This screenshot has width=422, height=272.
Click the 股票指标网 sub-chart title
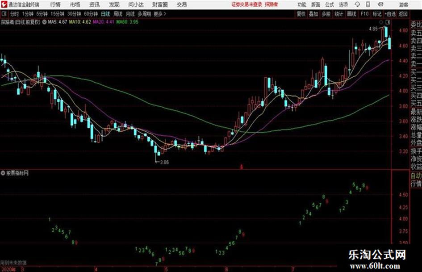pyautogui.click(x=17, y=173)
